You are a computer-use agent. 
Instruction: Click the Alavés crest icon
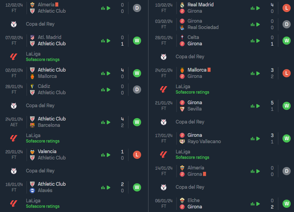[x=32, y=191]
